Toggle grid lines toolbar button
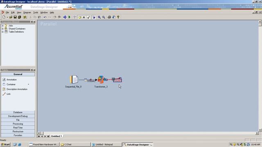 75,17
